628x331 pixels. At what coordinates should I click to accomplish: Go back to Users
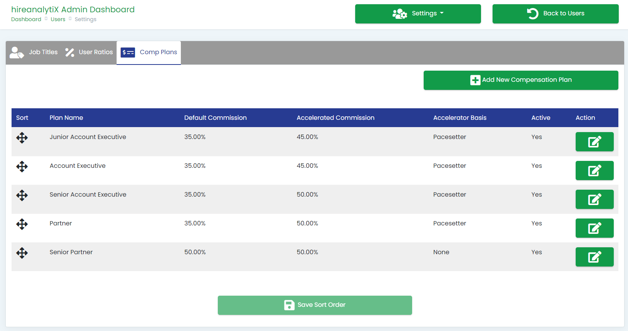point(555,14)
